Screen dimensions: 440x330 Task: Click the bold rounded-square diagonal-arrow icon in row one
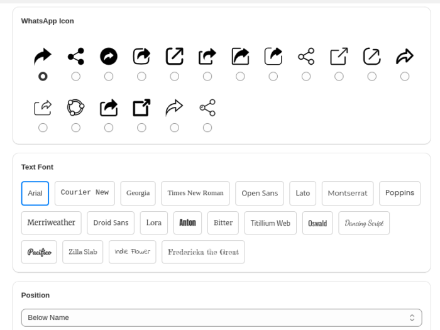point(175,57)
